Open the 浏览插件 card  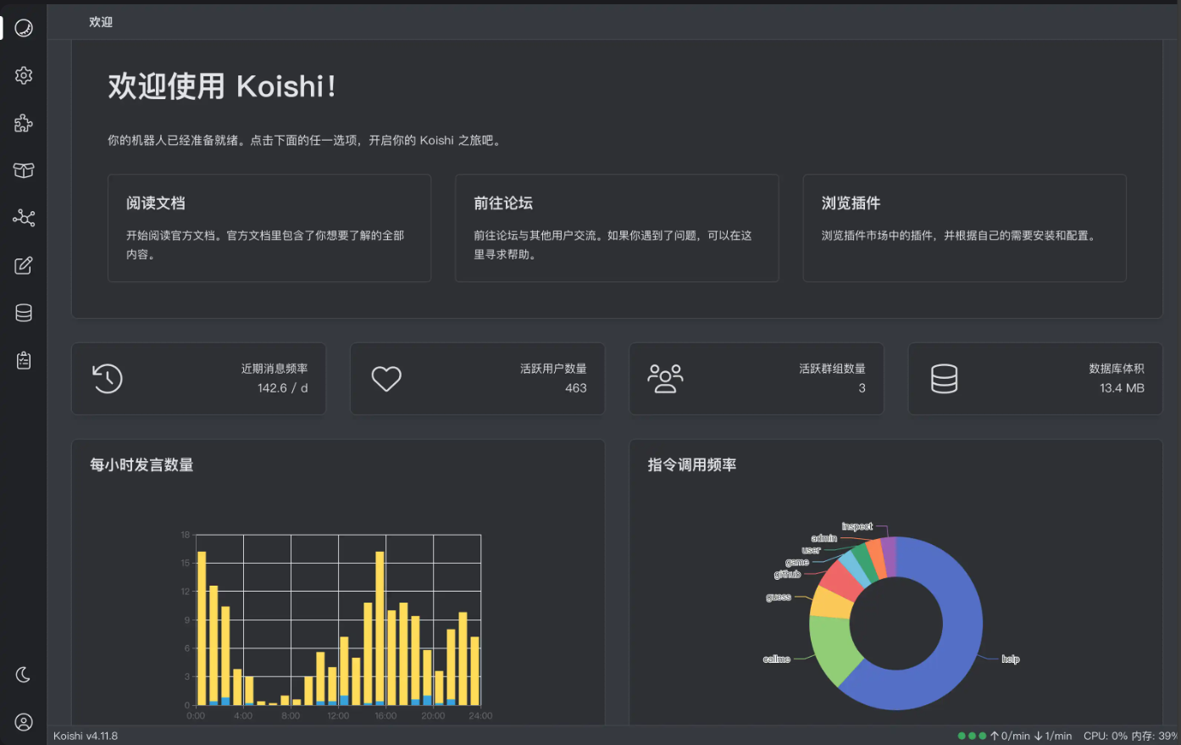pyautogui.click(x=964, y=228)
